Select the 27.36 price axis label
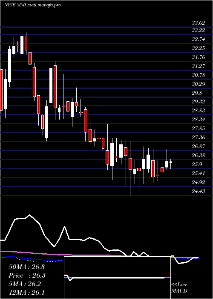 click(199, 137)
